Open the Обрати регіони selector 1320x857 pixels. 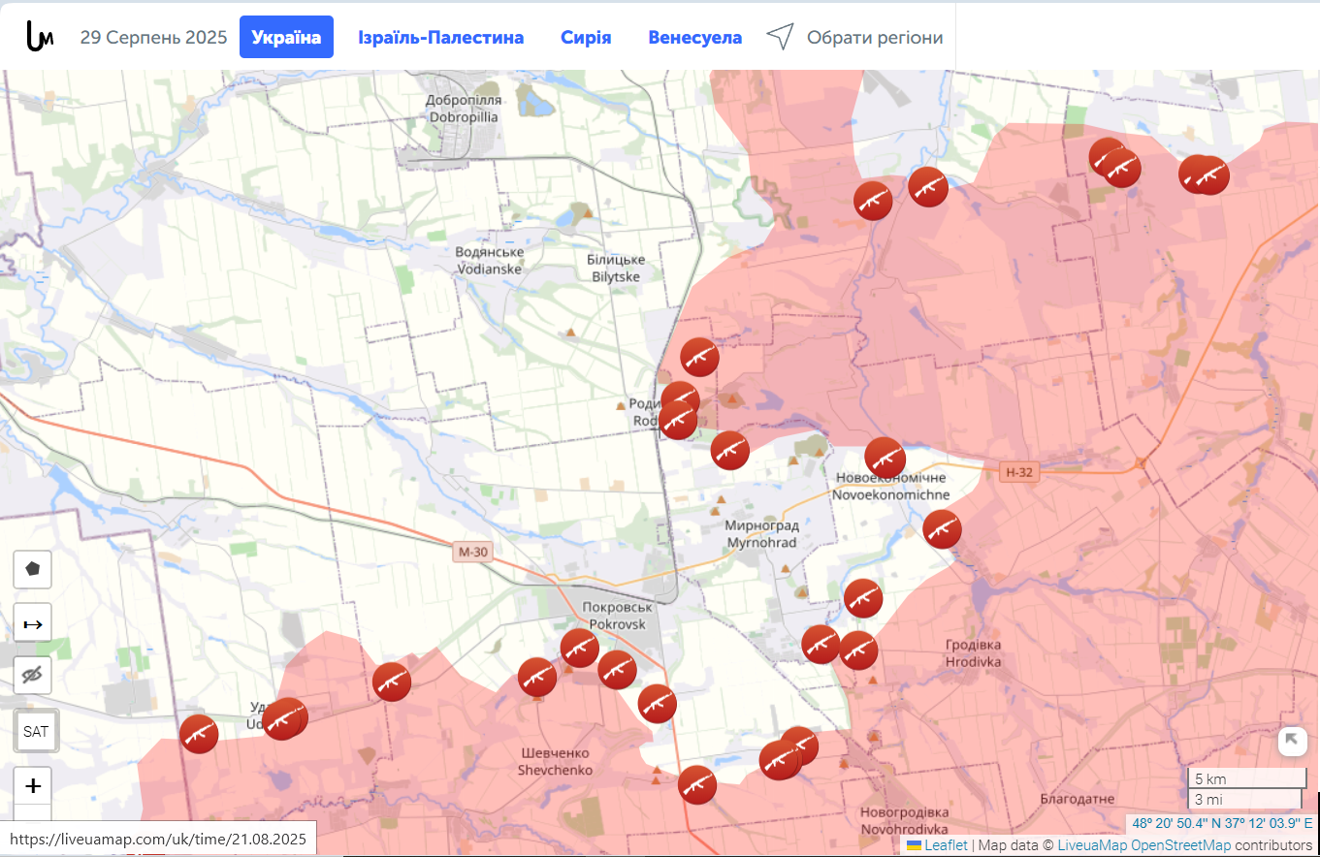click(x=854, y=38)
